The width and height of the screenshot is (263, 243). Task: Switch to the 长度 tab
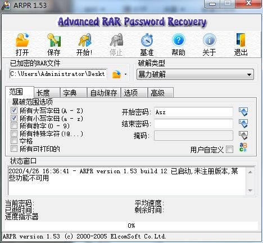point(47,93)
